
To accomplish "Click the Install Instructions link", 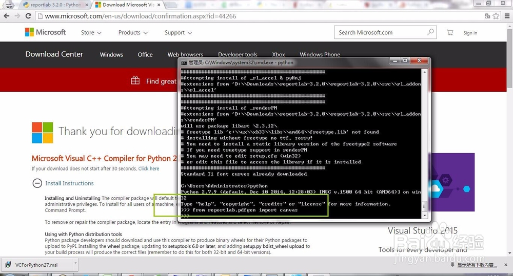I will [x=69, y=183].
